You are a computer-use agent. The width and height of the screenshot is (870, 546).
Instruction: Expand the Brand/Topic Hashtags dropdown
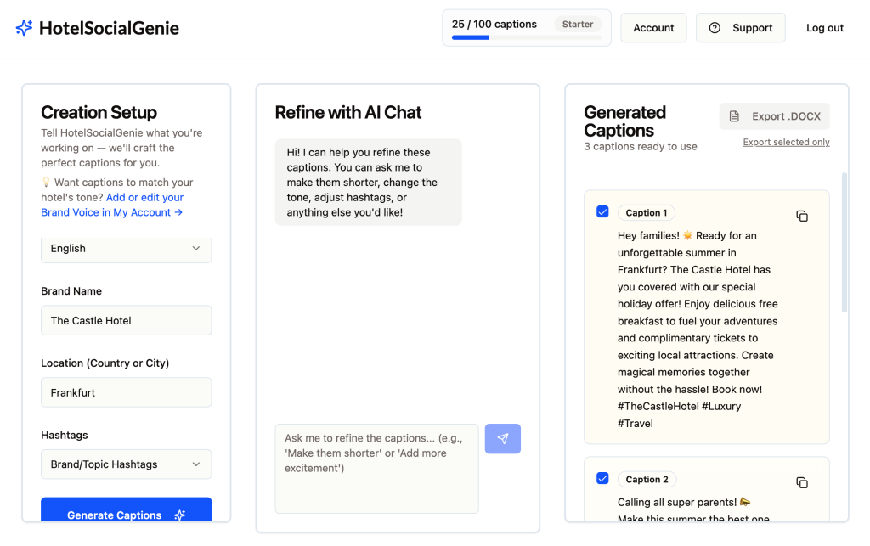pyautogui.click(x=126, y=464)
